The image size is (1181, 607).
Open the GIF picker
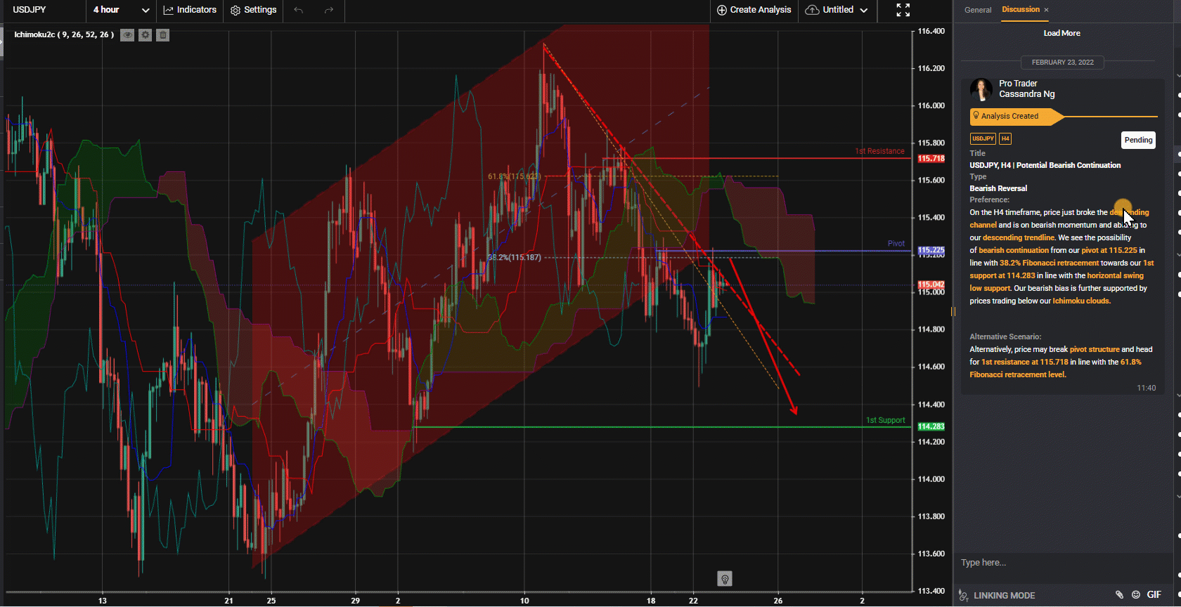pyautogui.click(x=1154, y=595)
